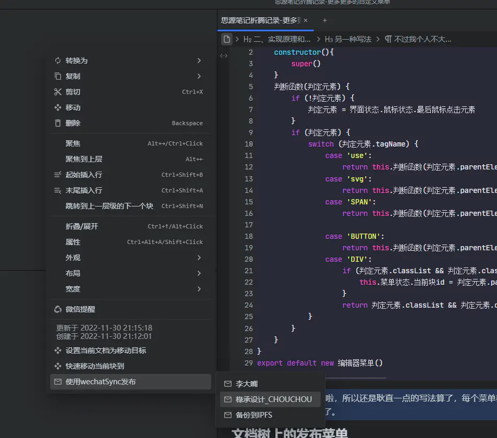Click 设置当前文档为移动目标 menu entry

[106, 350]
